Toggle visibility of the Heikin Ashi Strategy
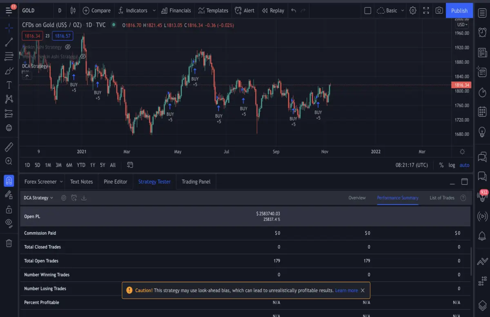The height and width of the screenshot is (317, 490). coord(68,47)
